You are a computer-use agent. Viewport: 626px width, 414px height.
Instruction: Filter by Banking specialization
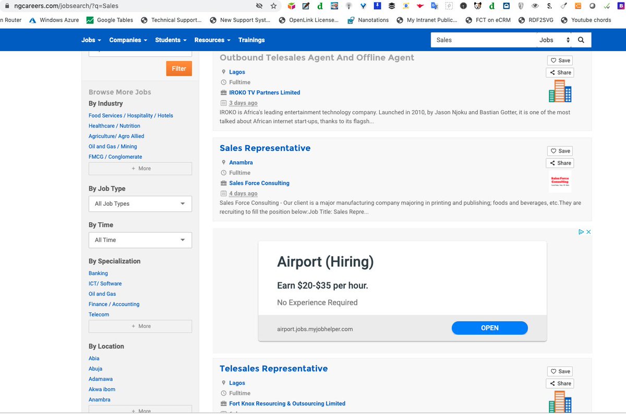point(98,273)
